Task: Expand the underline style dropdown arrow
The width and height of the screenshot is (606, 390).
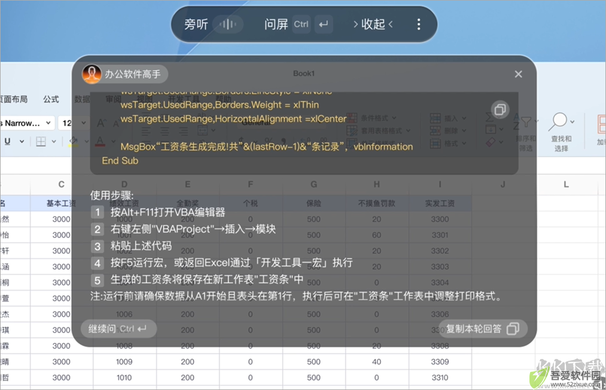Action: click(x=22, y=142)
